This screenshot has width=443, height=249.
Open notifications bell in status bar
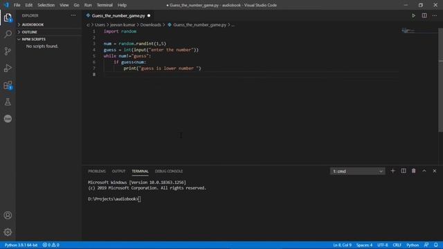pos(436,245)
